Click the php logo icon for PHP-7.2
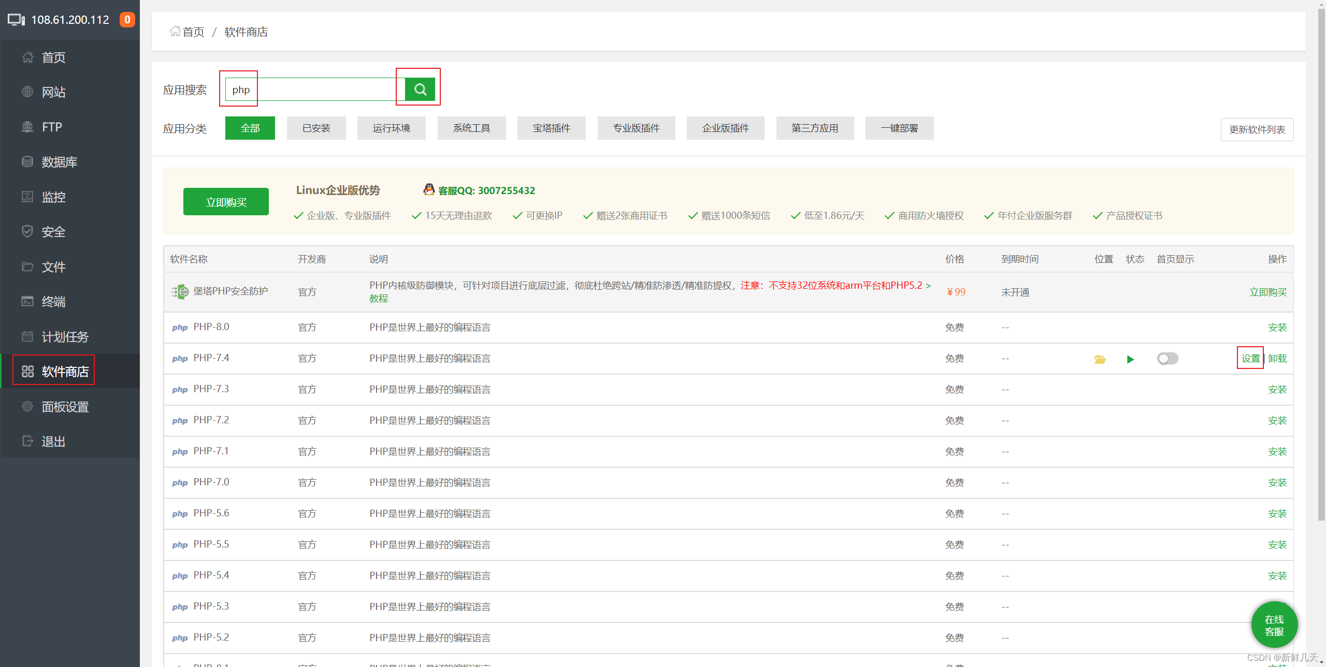1326x667 pixels. tap(180, 421)
